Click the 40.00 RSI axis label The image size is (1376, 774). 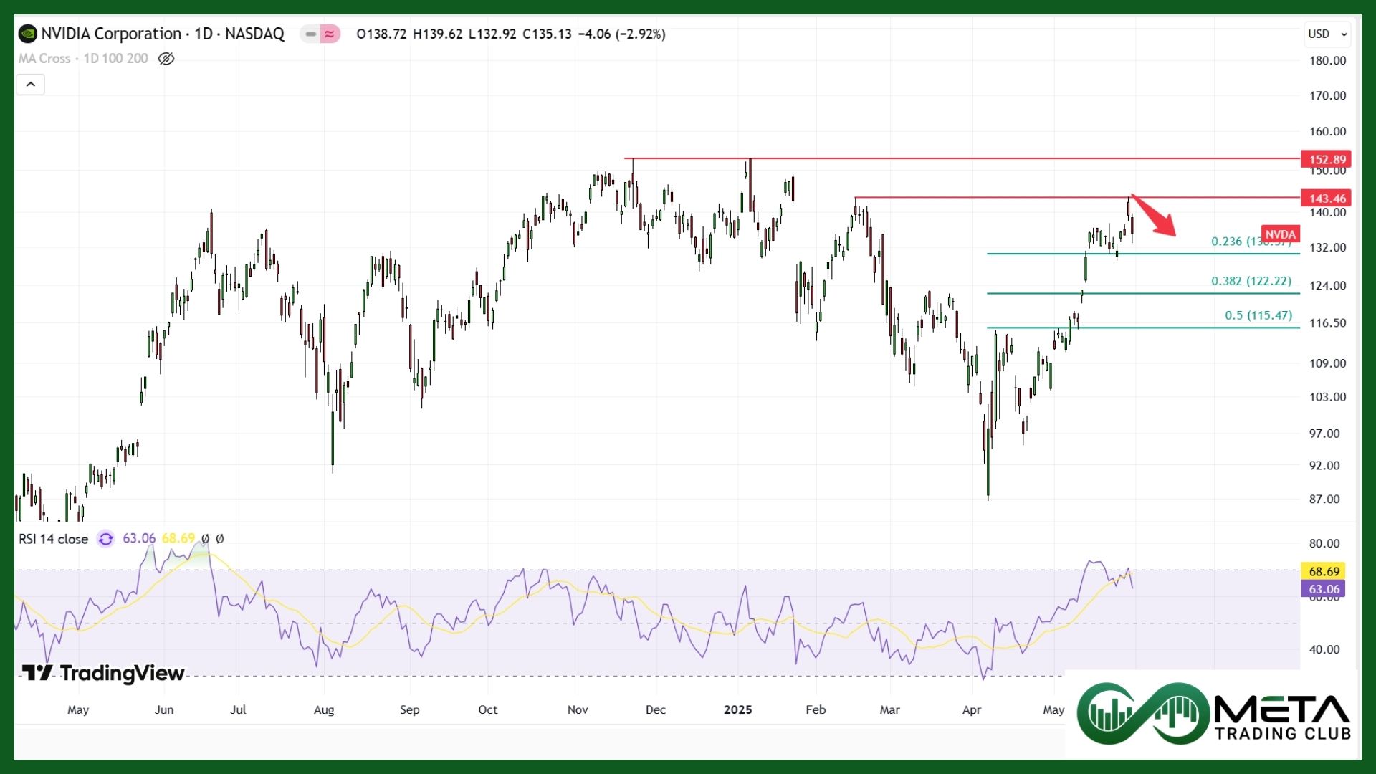click(1324, 649)
